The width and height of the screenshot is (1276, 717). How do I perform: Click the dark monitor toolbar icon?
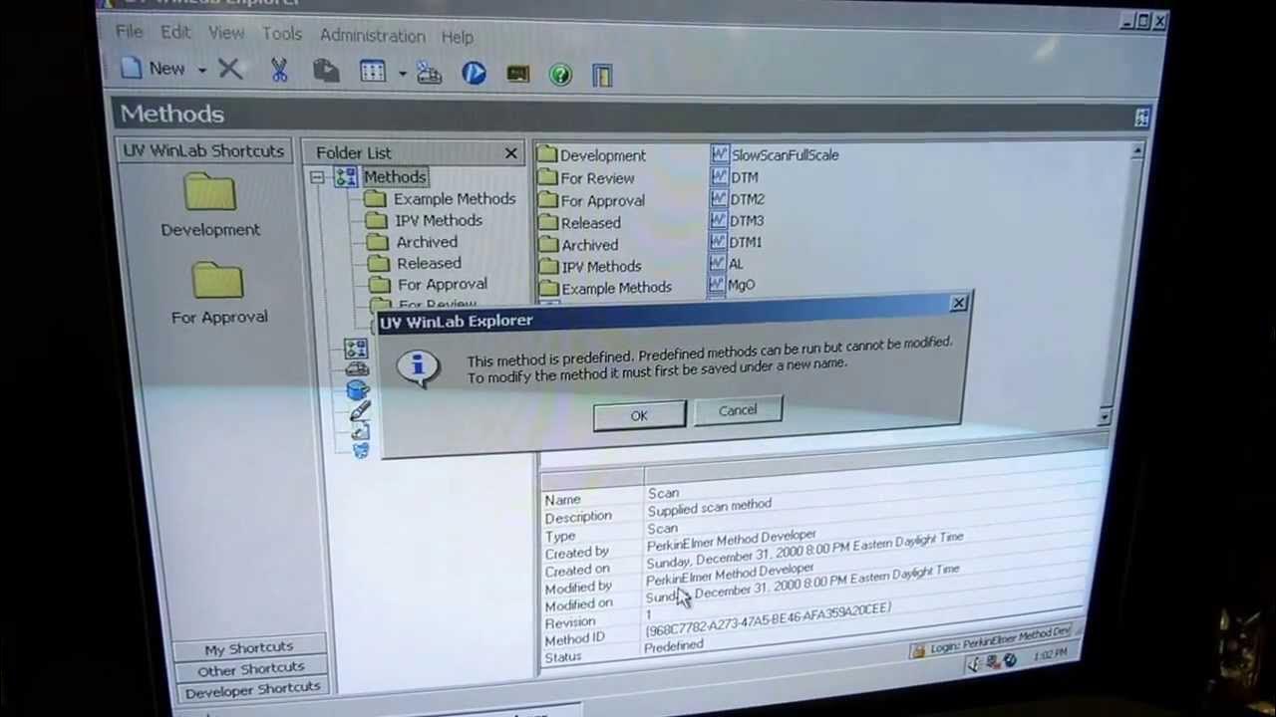[x=518, y=74]
